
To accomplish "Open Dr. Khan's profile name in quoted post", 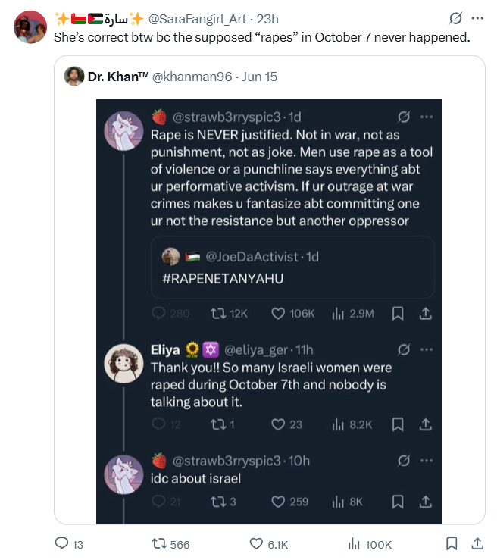I will point(118,77).
